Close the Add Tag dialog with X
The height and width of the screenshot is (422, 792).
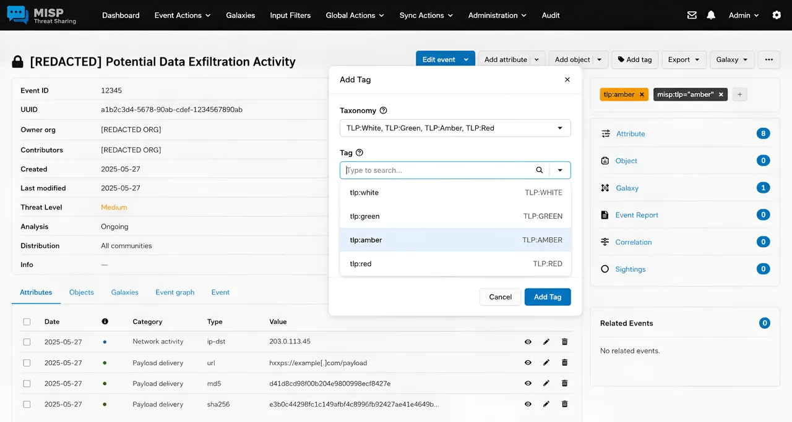coord(567,80)
